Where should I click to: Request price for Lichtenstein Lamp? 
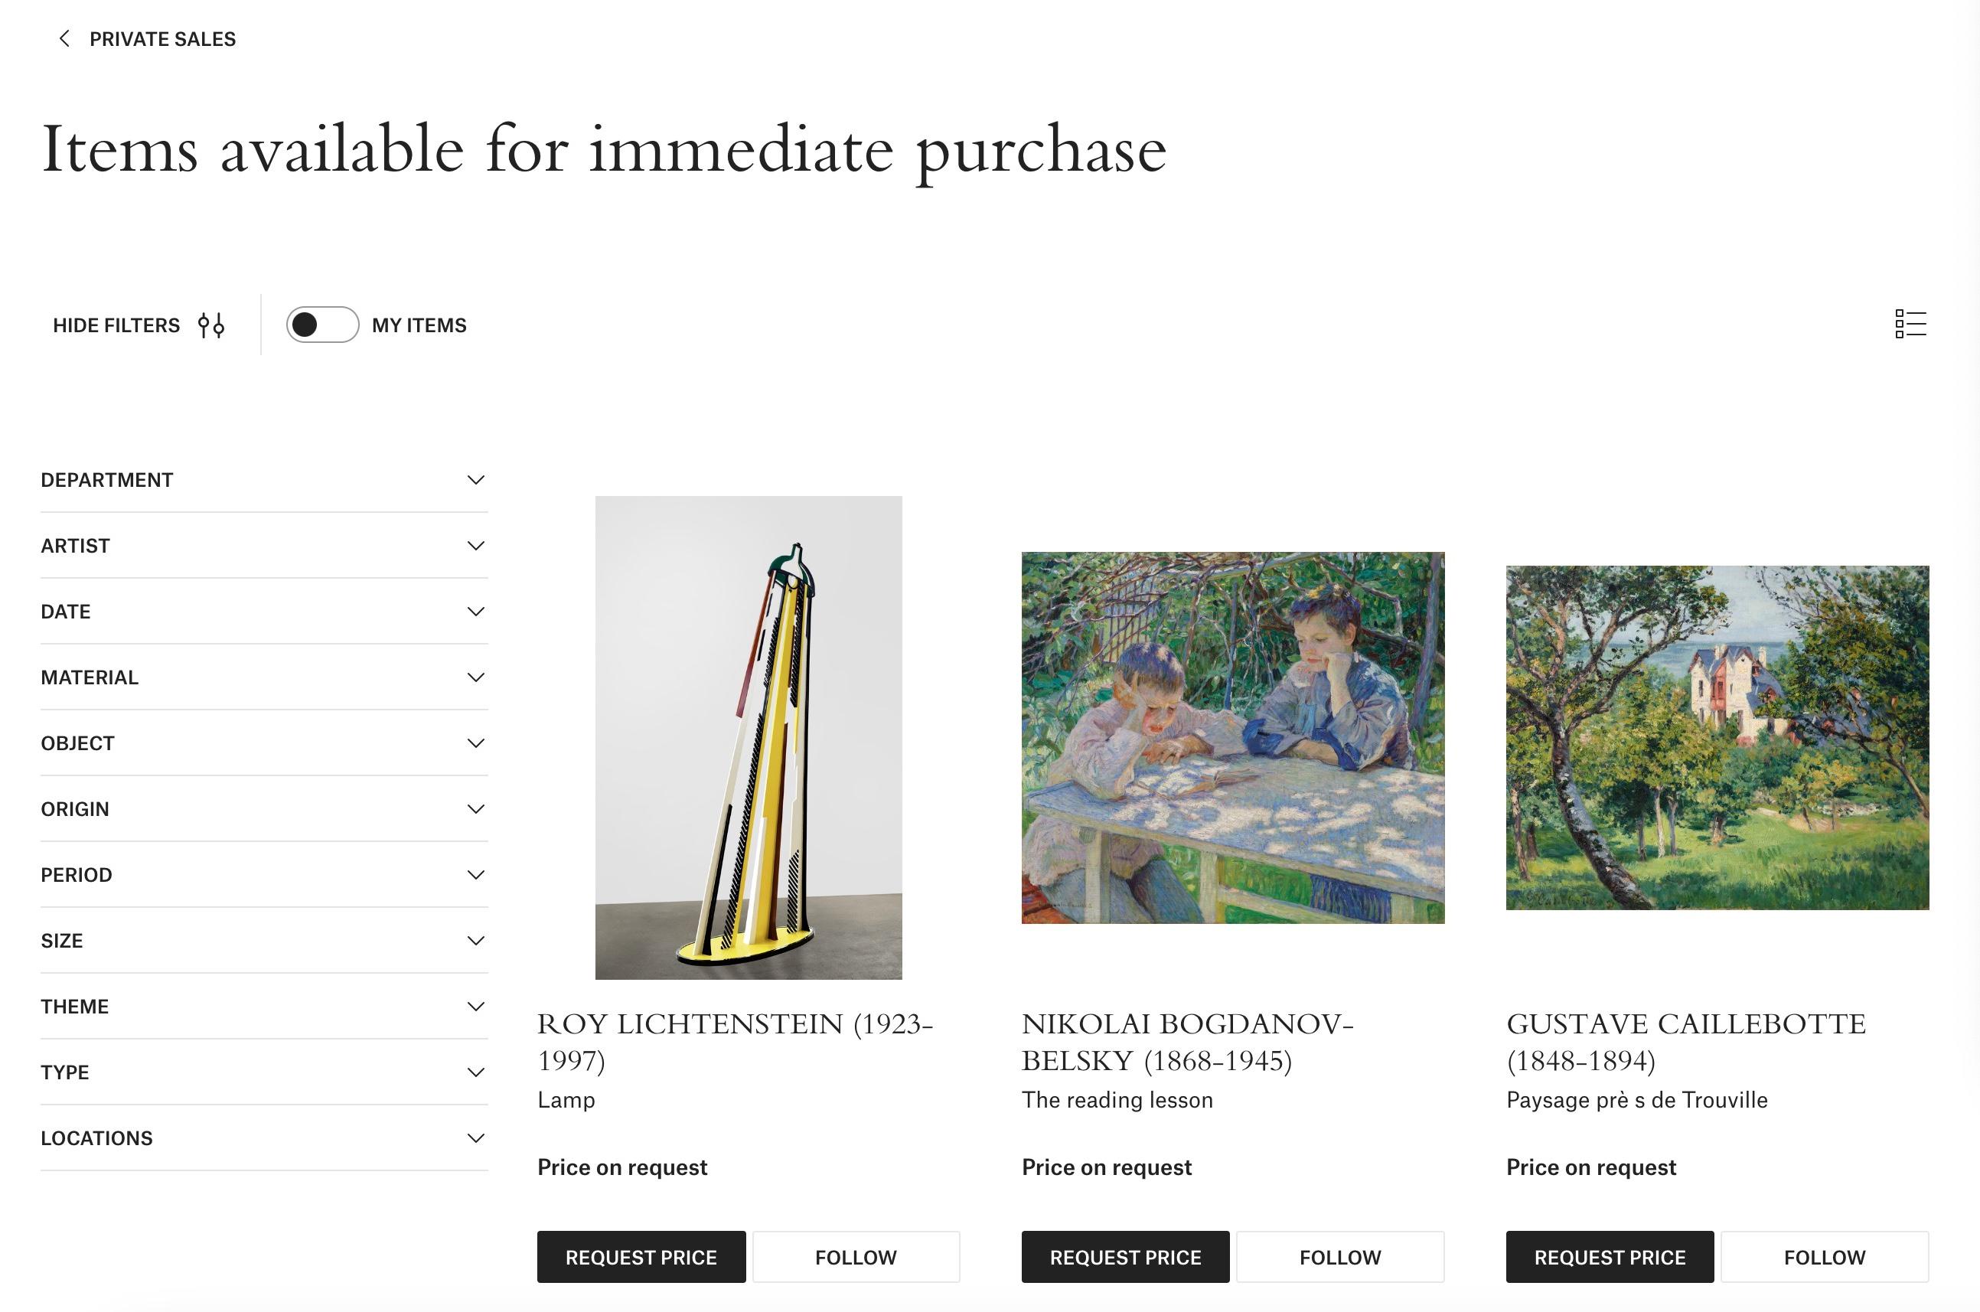click(x=641, y=1257)
